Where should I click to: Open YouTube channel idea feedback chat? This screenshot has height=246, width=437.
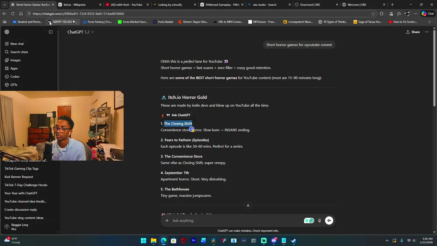click(x=26, y=201)
